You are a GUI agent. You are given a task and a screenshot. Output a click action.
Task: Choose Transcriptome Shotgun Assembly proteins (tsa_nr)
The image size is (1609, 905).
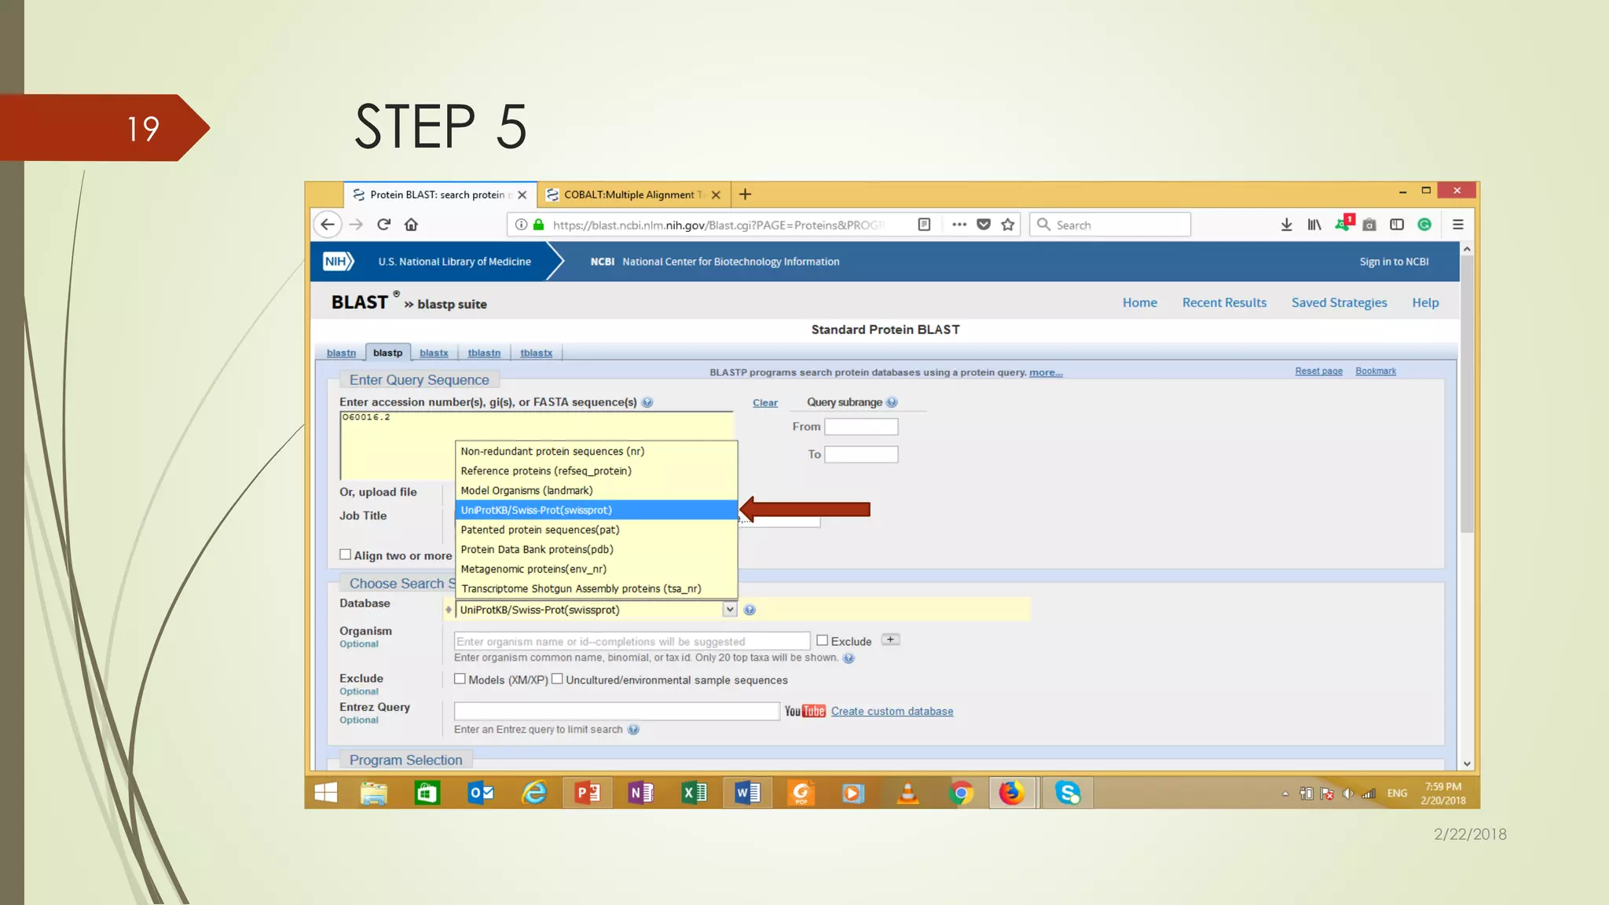(596, 588)
